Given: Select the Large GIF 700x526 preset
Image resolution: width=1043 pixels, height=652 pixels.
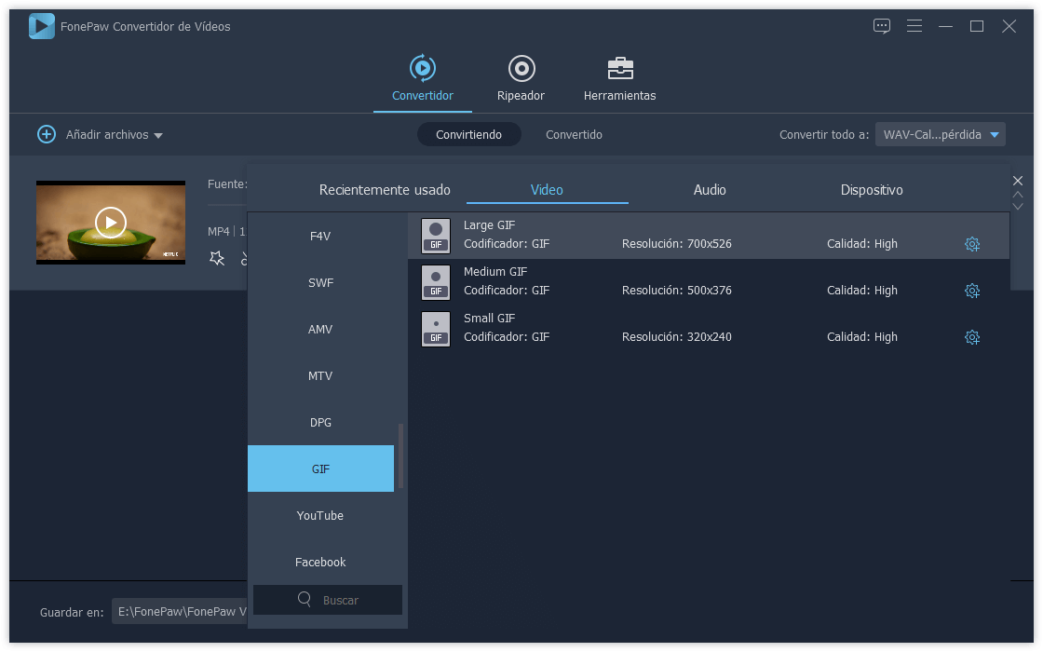Looking at the screenshot, I should tap(709, 236).
